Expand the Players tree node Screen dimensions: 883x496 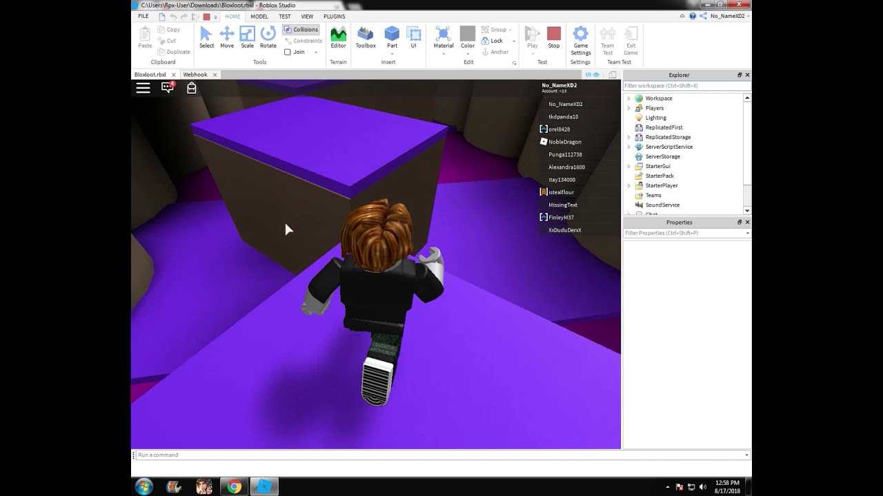point(629,108)
